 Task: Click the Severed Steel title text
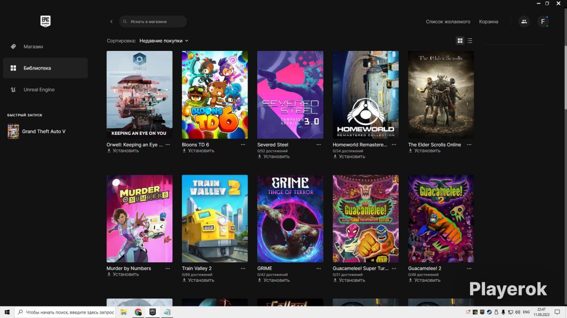273,145
